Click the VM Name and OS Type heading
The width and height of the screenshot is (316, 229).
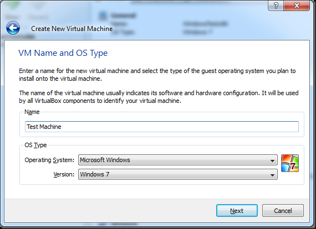tap(63, 53)
